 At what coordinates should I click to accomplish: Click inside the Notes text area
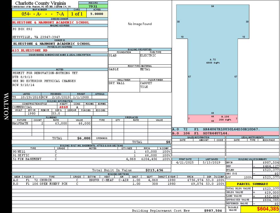tap(60, 79)
